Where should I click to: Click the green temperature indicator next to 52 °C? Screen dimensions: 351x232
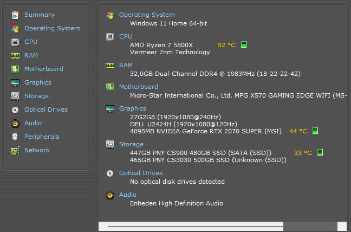coord(244,44)
